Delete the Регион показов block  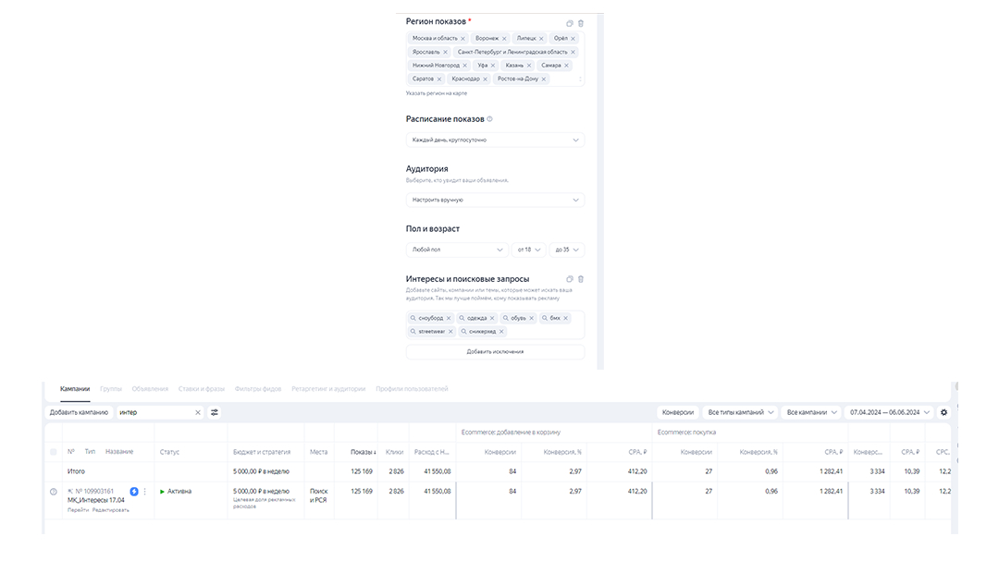[x=580, y=23]
